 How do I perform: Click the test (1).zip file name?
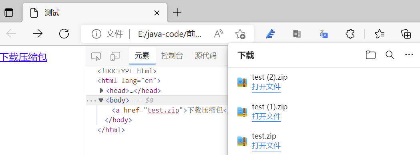point(270,107)
